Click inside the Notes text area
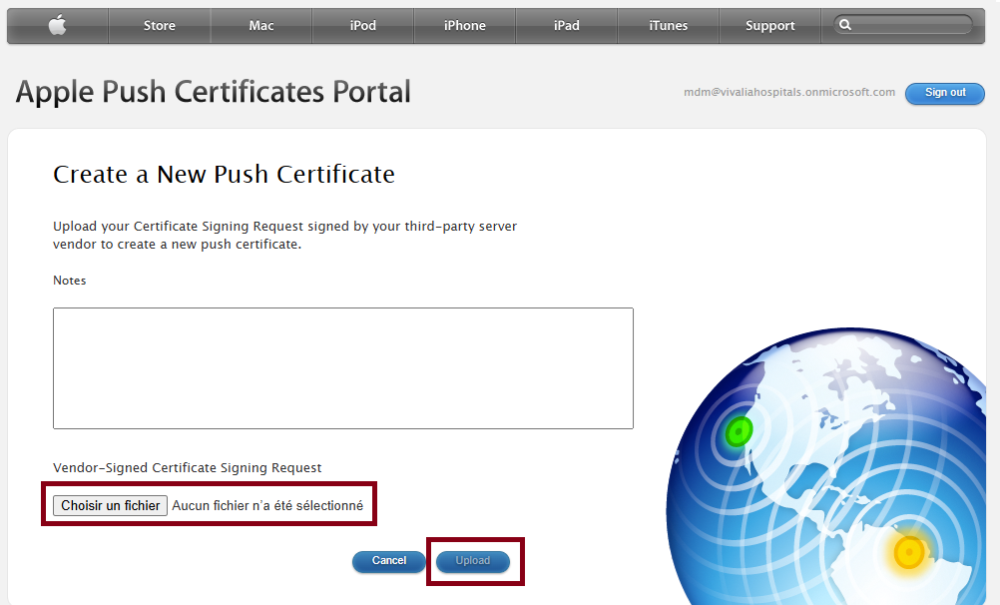1000x605 pixels. tap(343, 368)
